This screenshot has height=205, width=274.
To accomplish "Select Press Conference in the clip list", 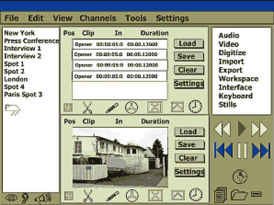I will pyautogui.click(x=32, y=41).
